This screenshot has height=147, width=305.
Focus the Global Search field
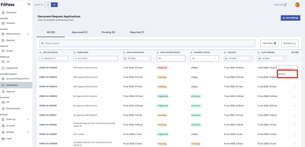[147, 43]
